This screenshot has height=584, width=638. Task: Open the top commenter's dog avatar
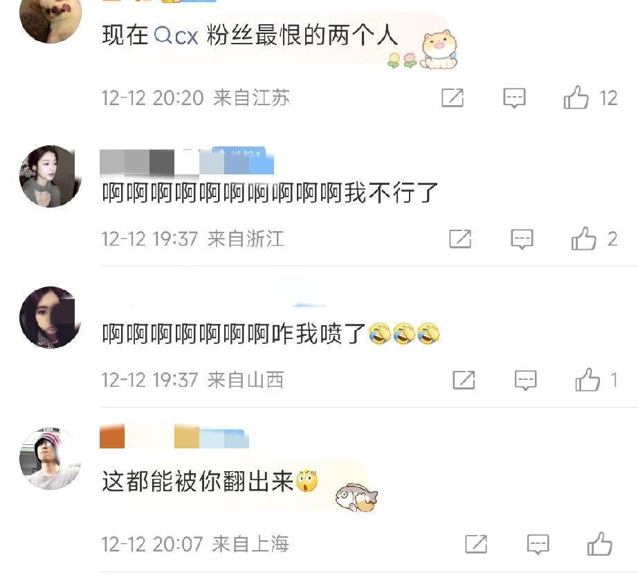click(51, 17)
